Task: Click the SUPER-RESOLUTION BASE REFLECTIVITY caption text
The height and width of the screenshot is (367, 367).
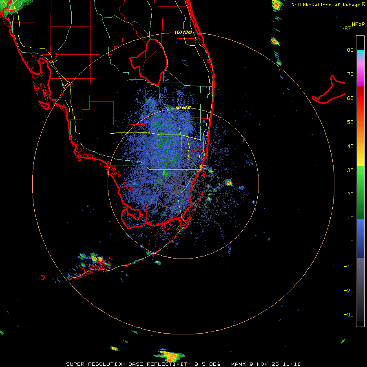Action: (128, 364)
